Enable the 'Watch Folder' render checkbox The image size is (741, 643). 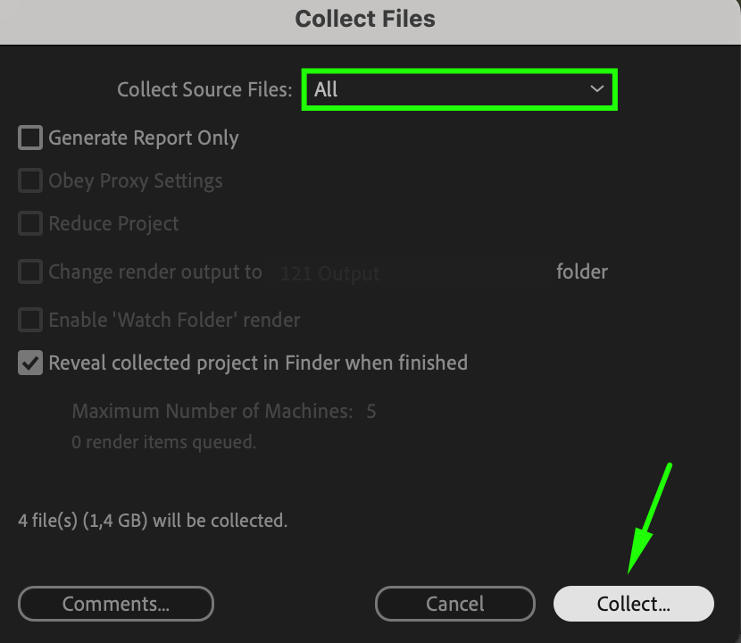30,320
